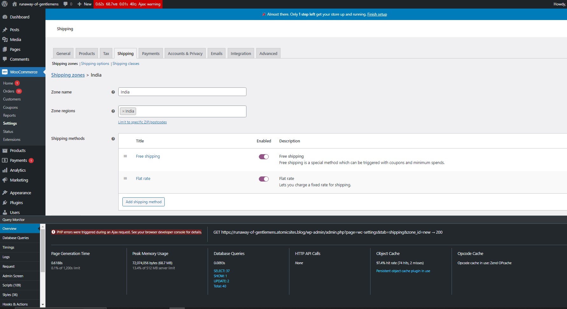Viewport: 567px width, 309px height.
Task: Click the comments bubble icon in admin bar
Action: point(66,4)
